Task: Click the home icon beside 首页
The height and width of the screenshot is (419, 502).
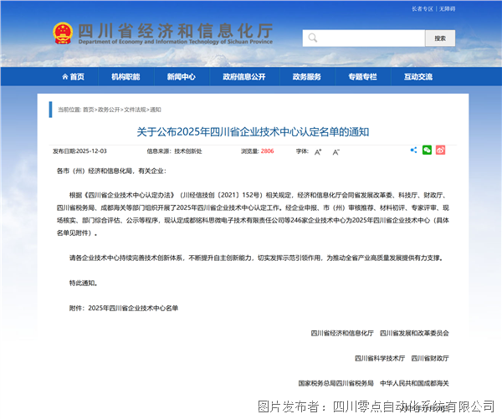Action: tap(64, 77)
